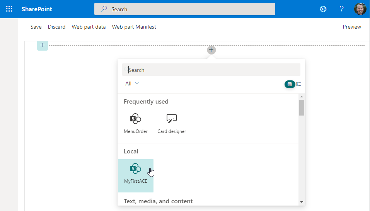Viewport: 370px width, 211px height.
Task: Open Web part data
Action: pyautogui.click(x=89, y=27)
